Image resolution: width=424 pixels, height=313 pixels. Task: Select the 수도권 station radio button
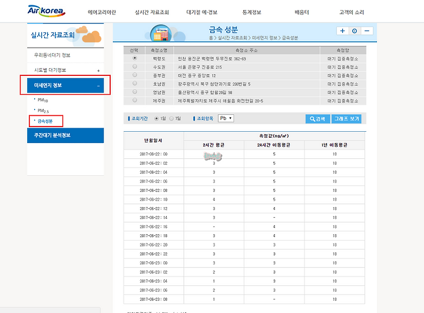coord(135,66)
